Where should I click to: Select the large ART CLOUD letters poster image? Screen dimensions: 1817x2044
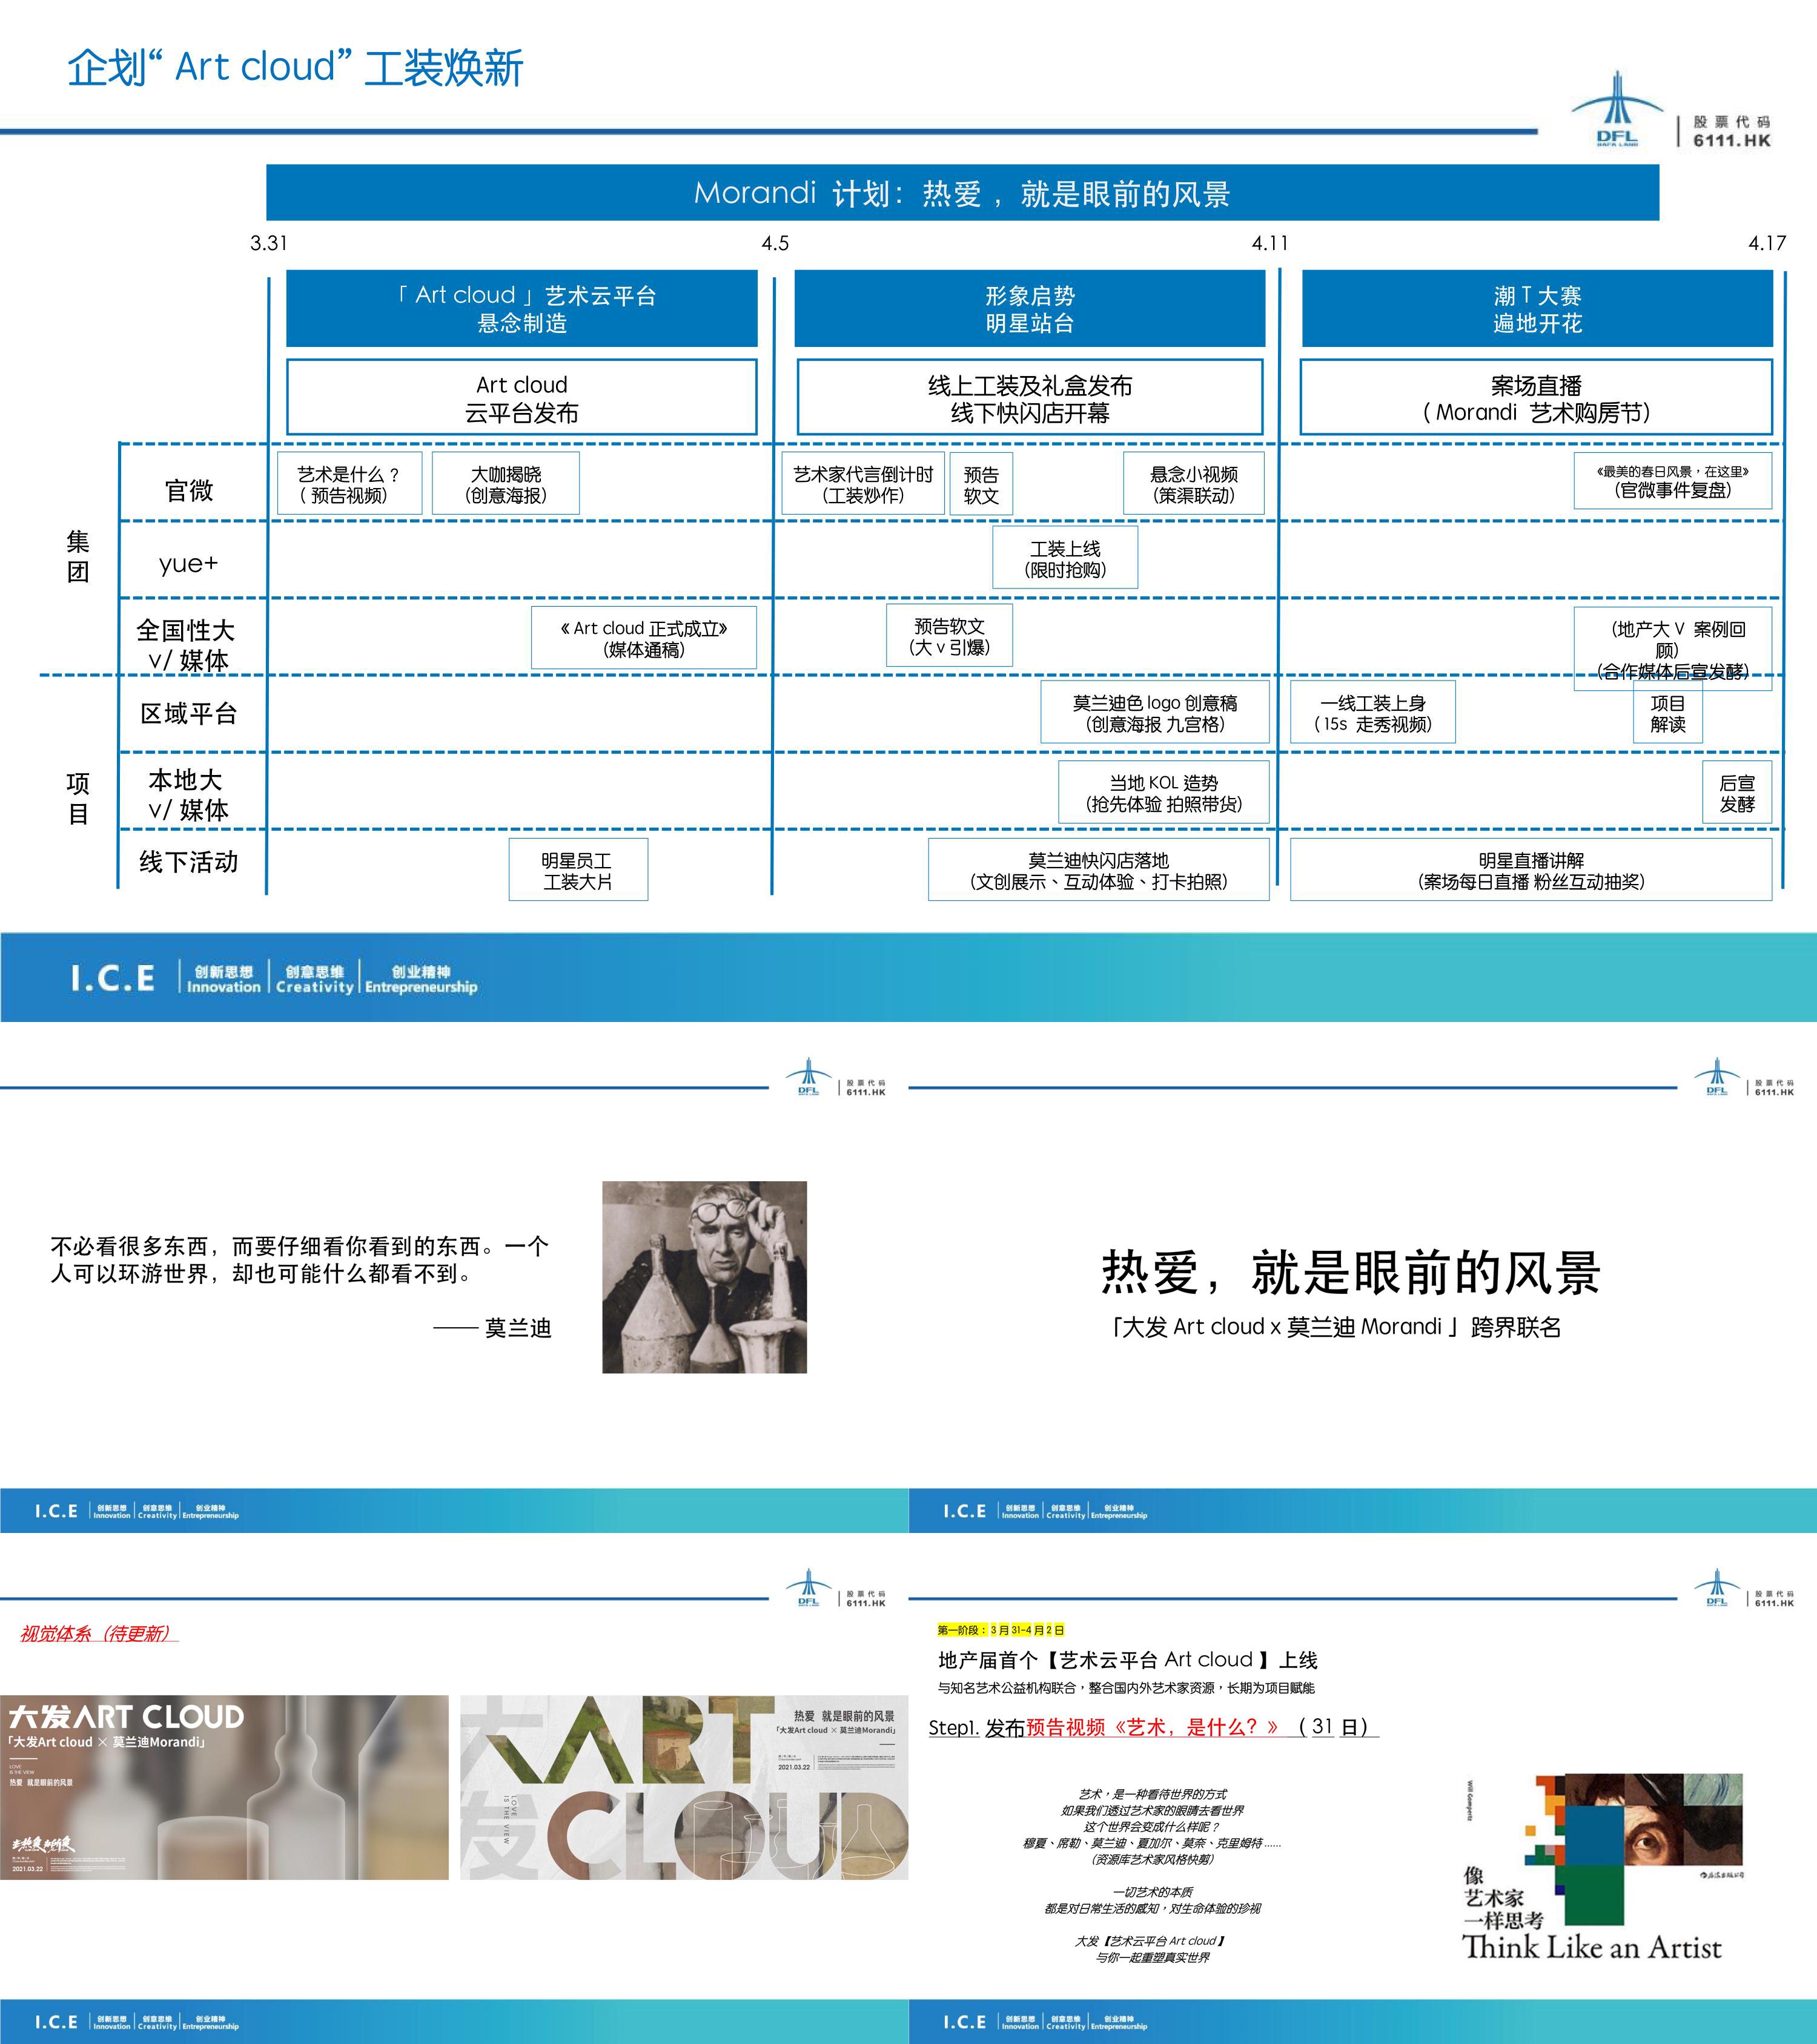[684, 1787]
